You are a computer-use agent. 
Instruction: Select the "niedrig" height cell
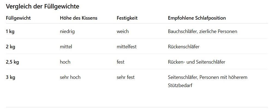tap(67, 31)
